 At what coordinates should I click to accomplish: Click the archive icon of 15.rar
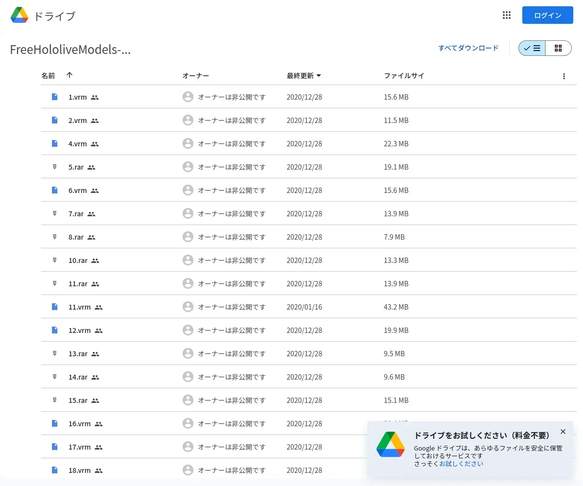(x=55, y=400)
